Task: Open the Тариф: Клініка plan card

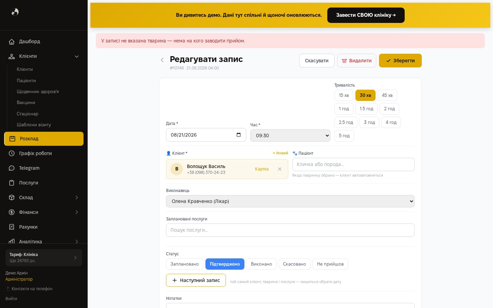Action: point(44,258)
